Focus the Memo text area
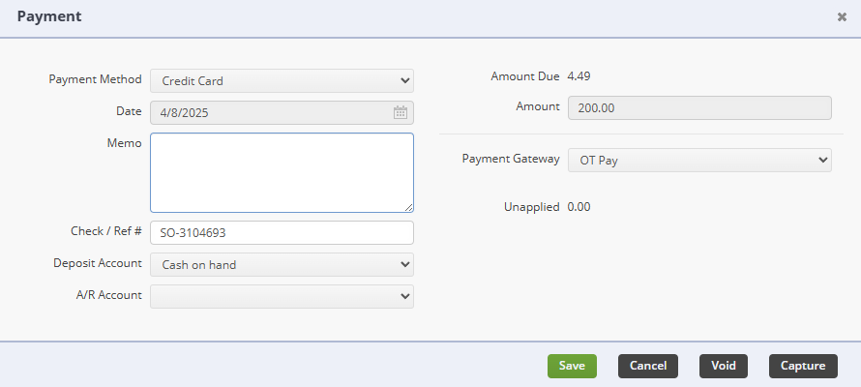 click(282, 172)
